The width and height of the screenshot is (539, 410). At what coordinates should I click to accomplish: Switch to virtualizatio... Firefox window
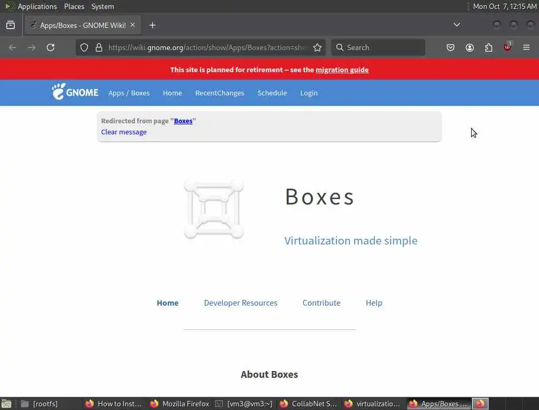coord(373,404)
